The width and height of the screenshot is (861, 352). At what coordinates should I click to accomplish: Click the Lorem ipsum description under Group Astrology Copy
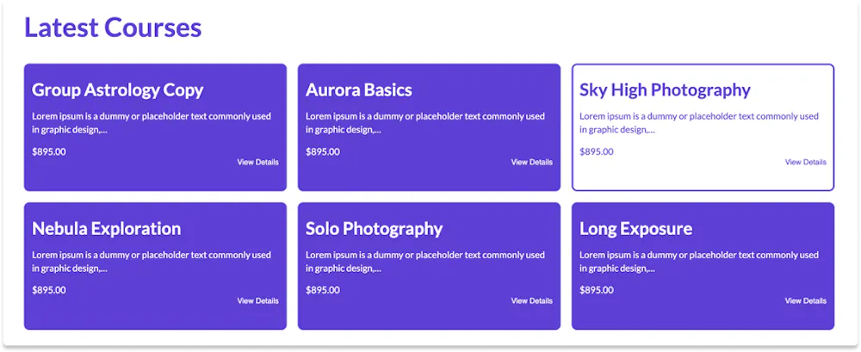(152, 123)
